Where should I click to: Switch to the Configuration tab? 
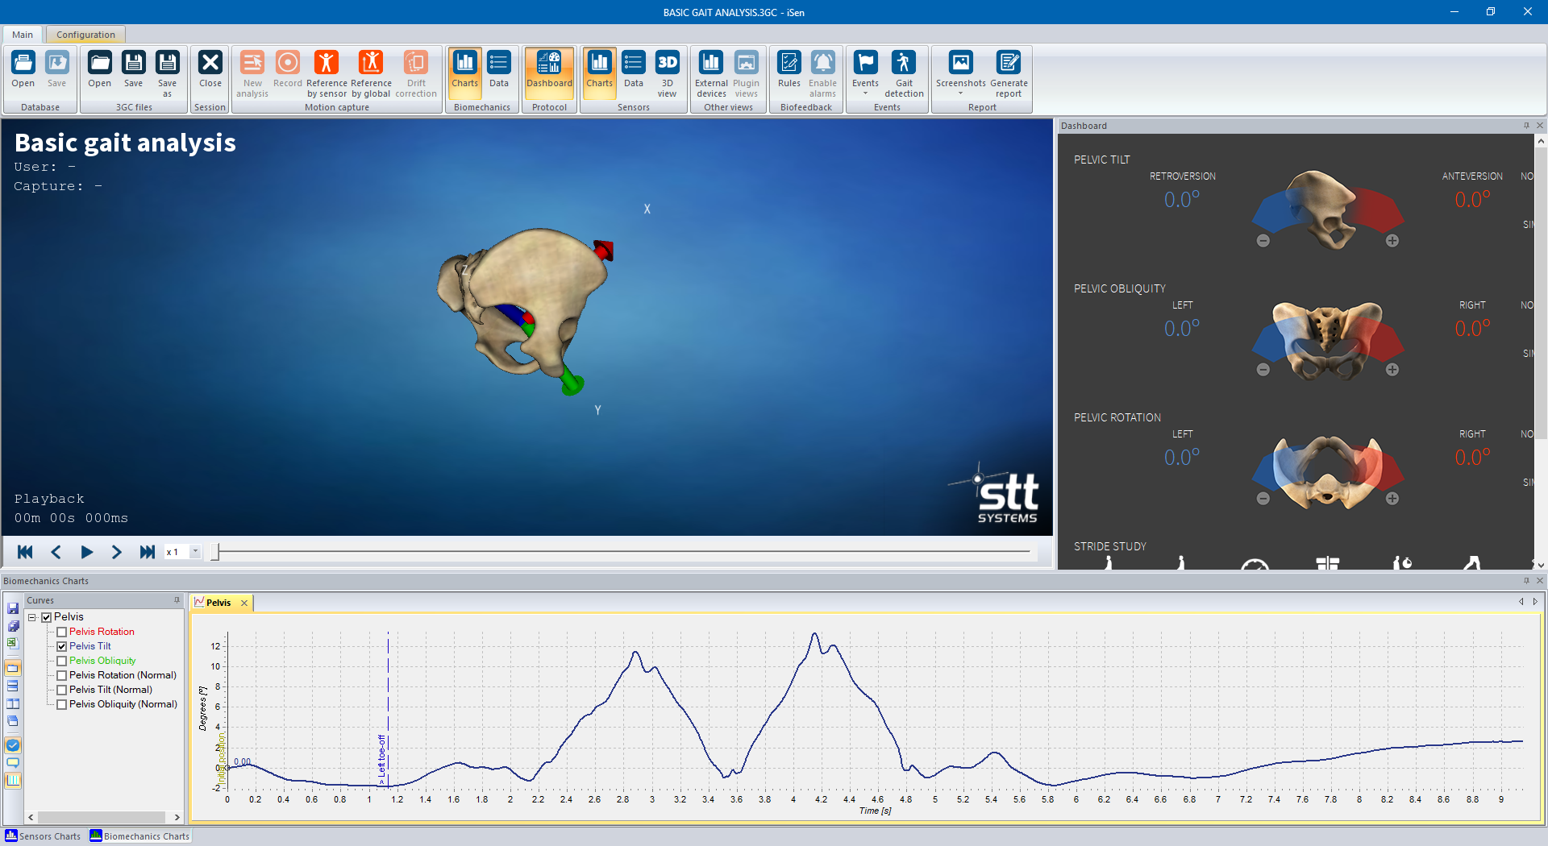tap(85, 35)
